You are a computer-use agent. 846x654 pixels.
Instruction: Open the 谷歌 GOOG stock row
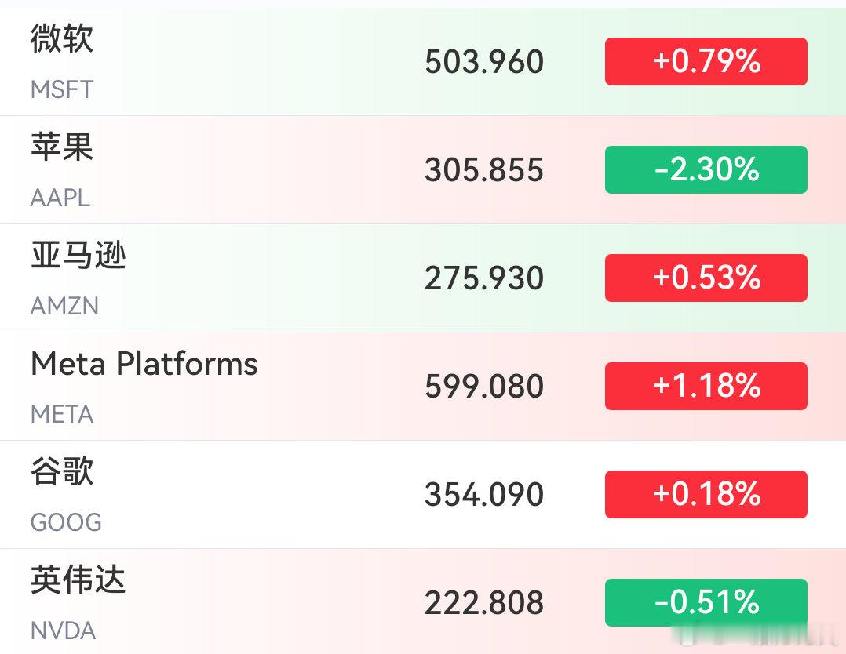pos(423,494)
